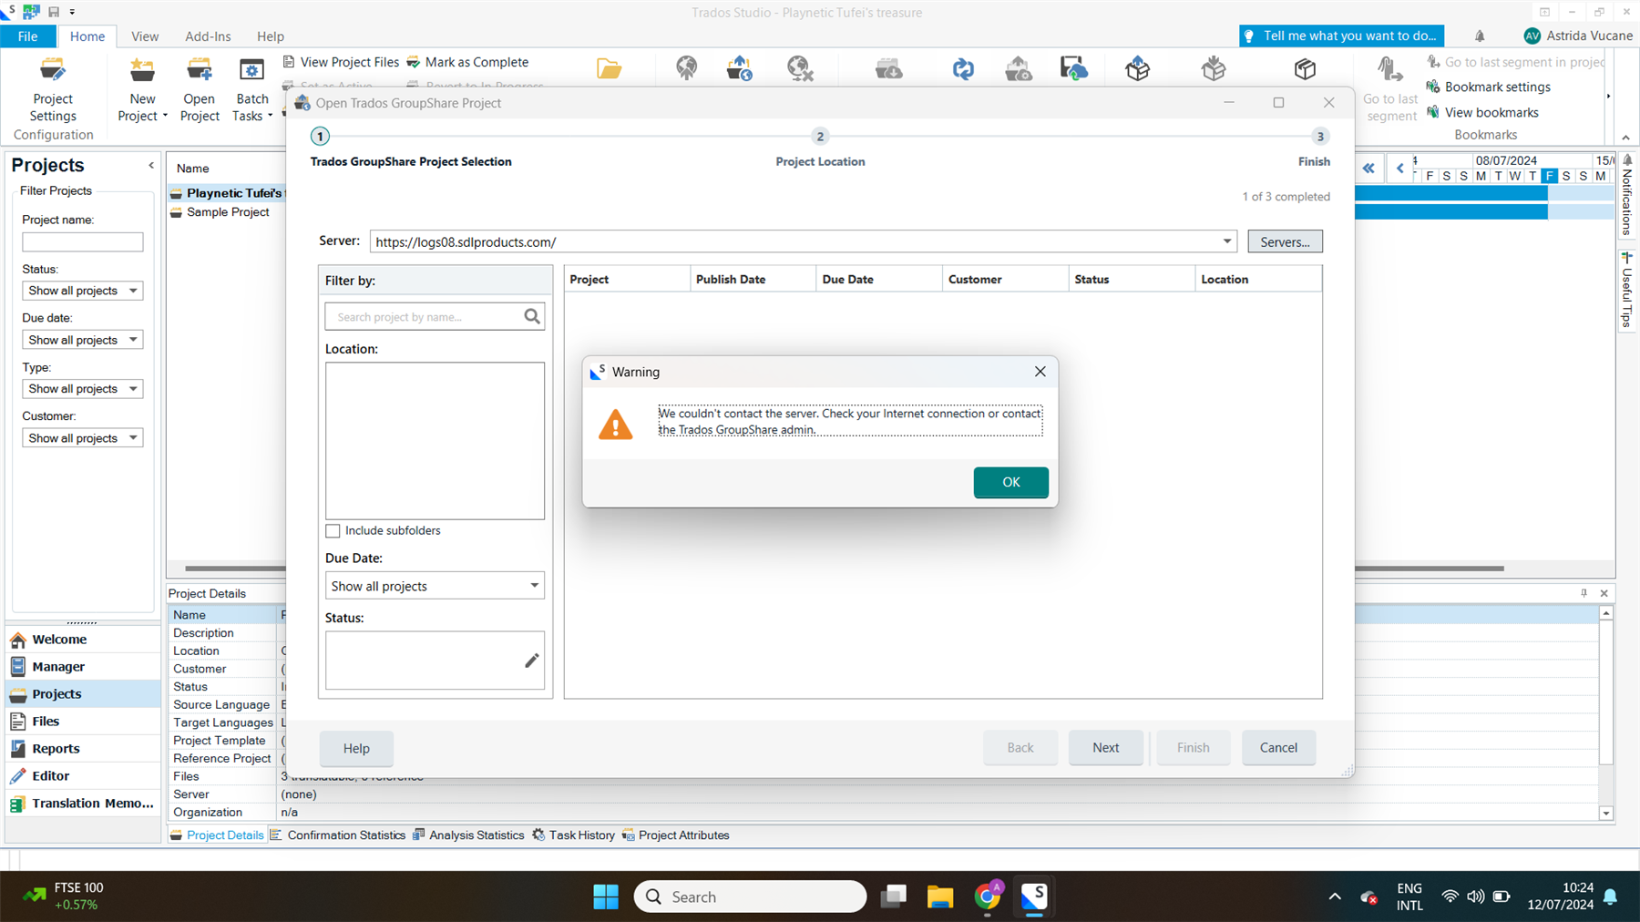The height and width of the screenshot is (922, 1640).
Task: Collapse the ribbon with the chevron
Action: click(1625, 138)
